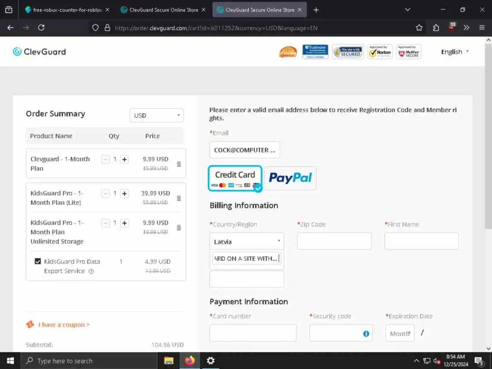Show hidden system tray icons
The image size is (492, 369).
click(x=416, y=361)
